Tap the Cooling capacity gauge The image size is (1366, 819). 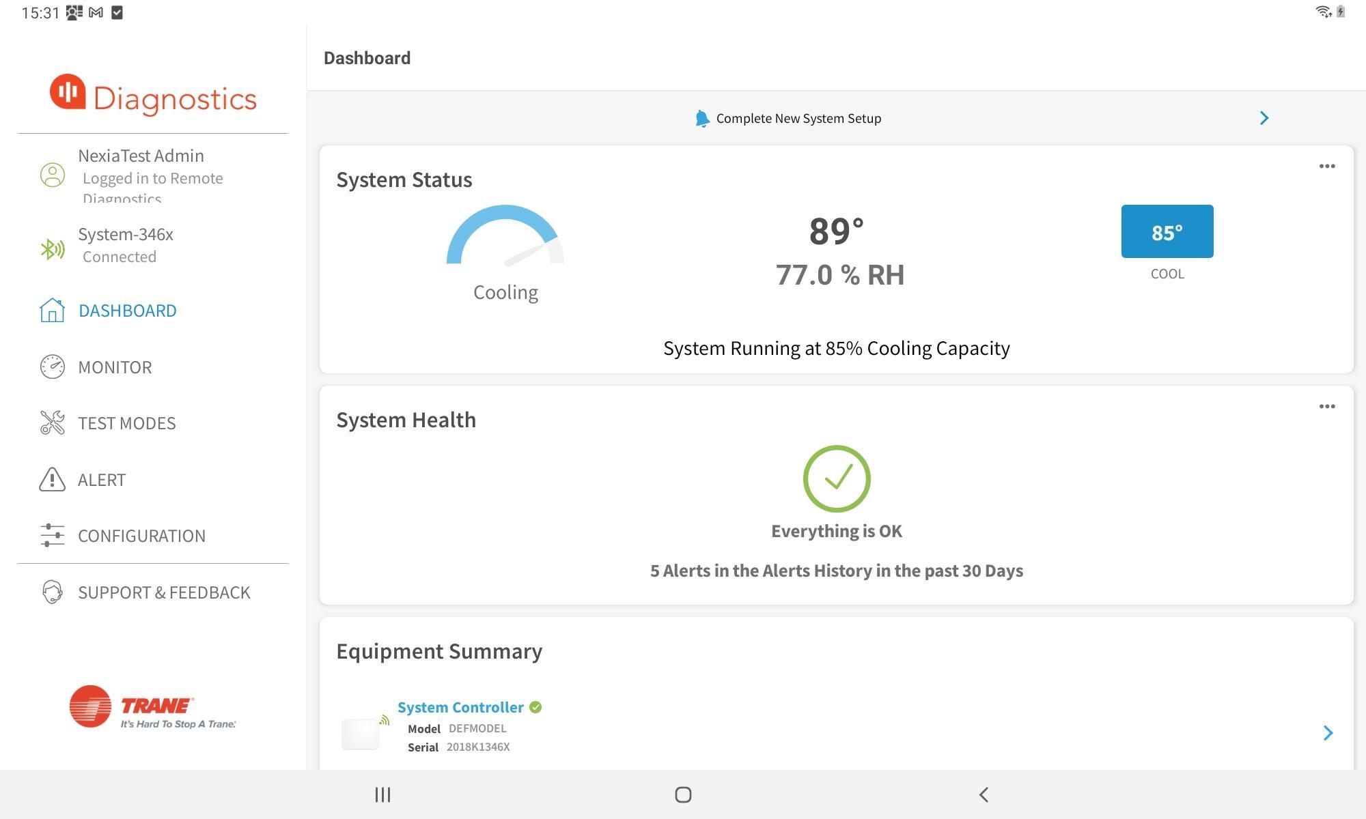click(x=505, y=235)
